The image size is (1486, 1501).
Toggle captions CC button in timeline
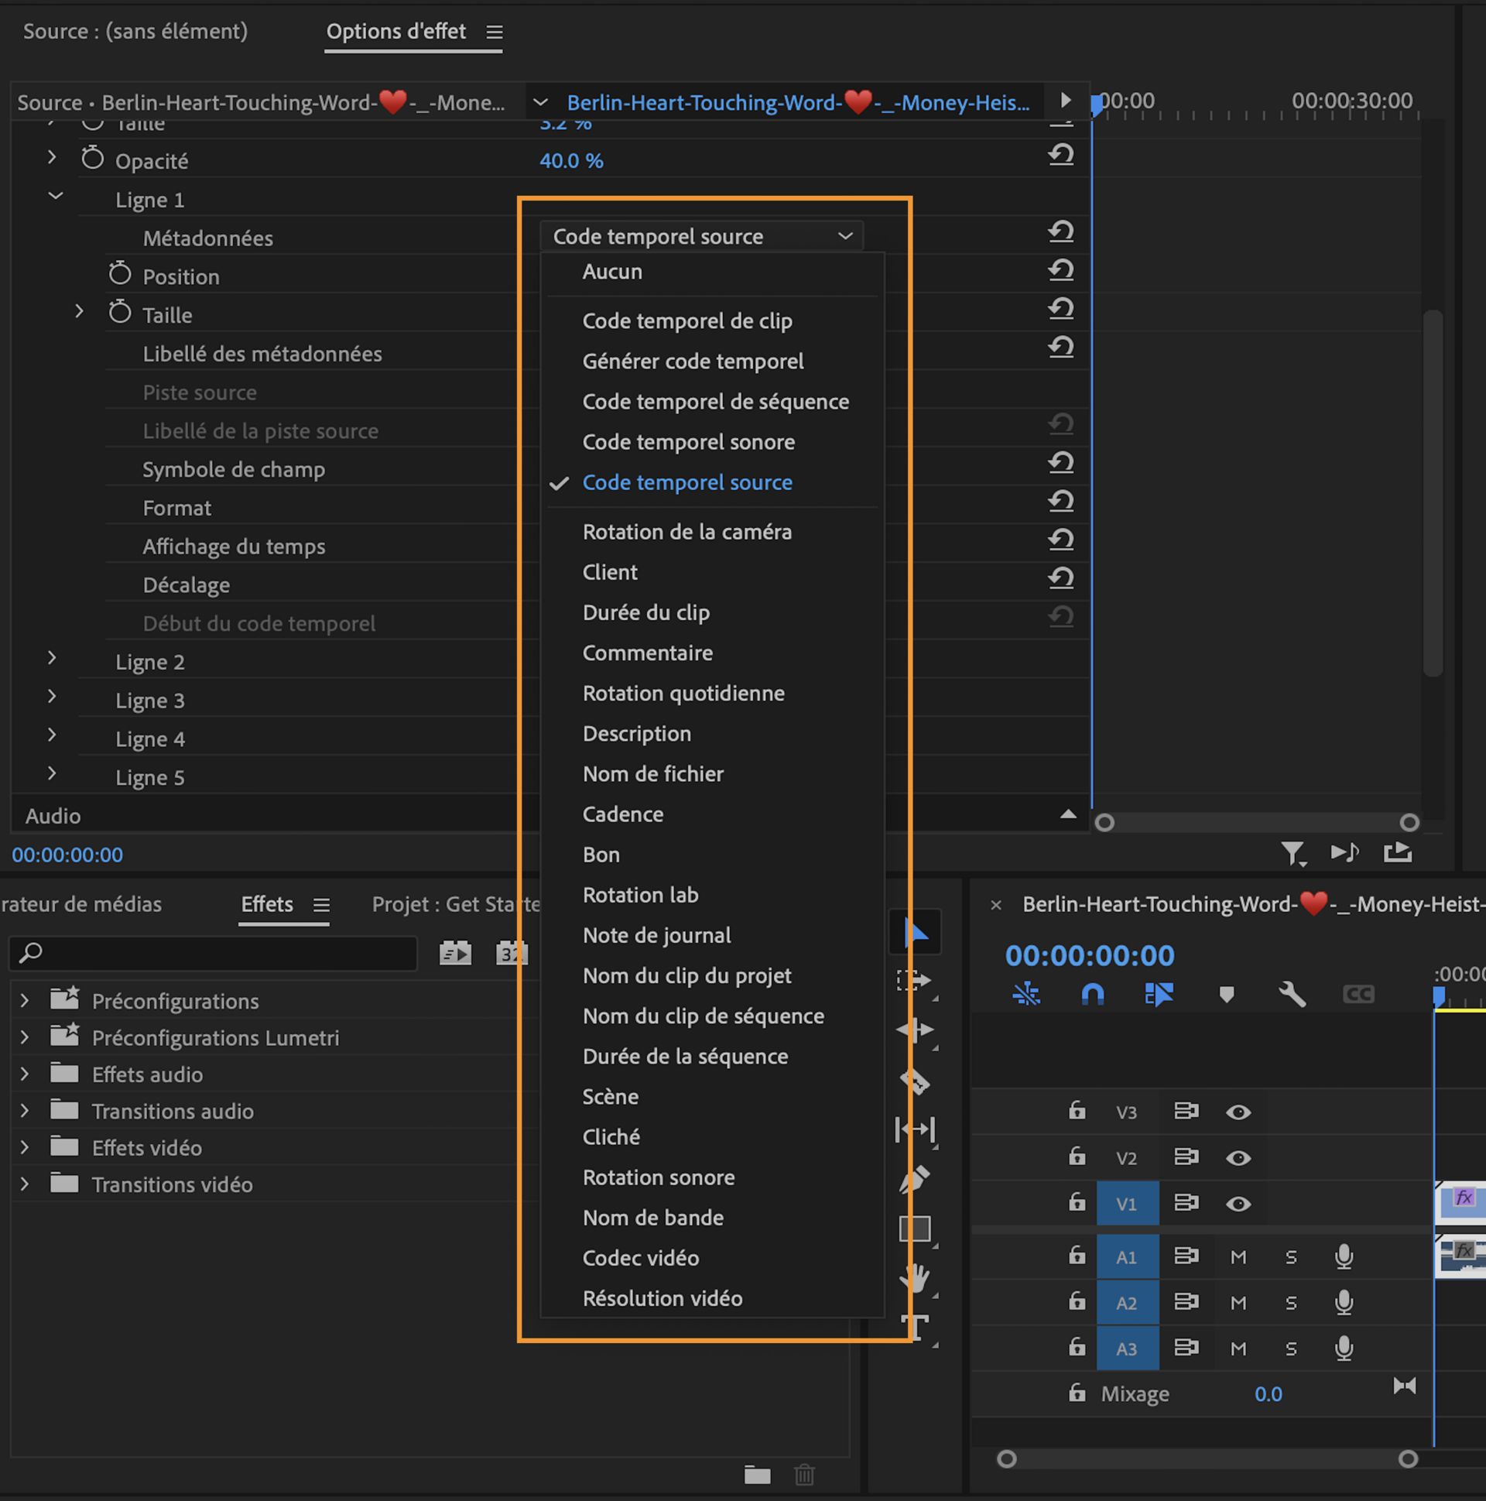click(1358, 995)
